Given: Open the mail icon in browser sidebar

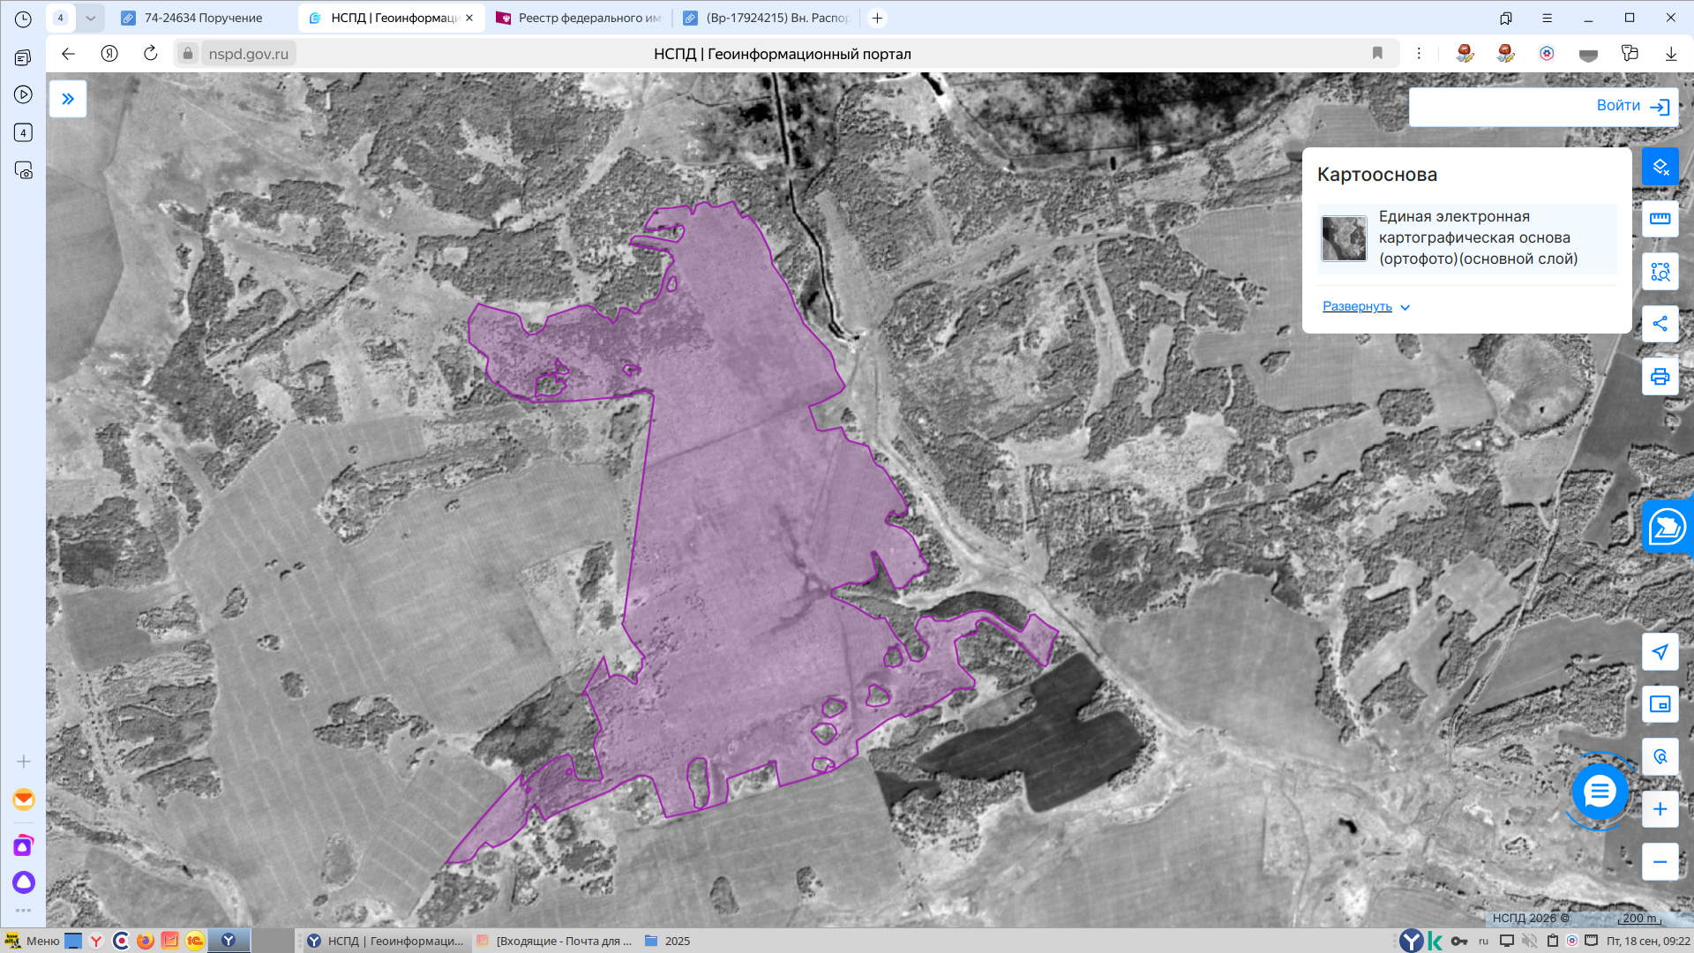Looking at the screenshot, I should tap(24, 799).
